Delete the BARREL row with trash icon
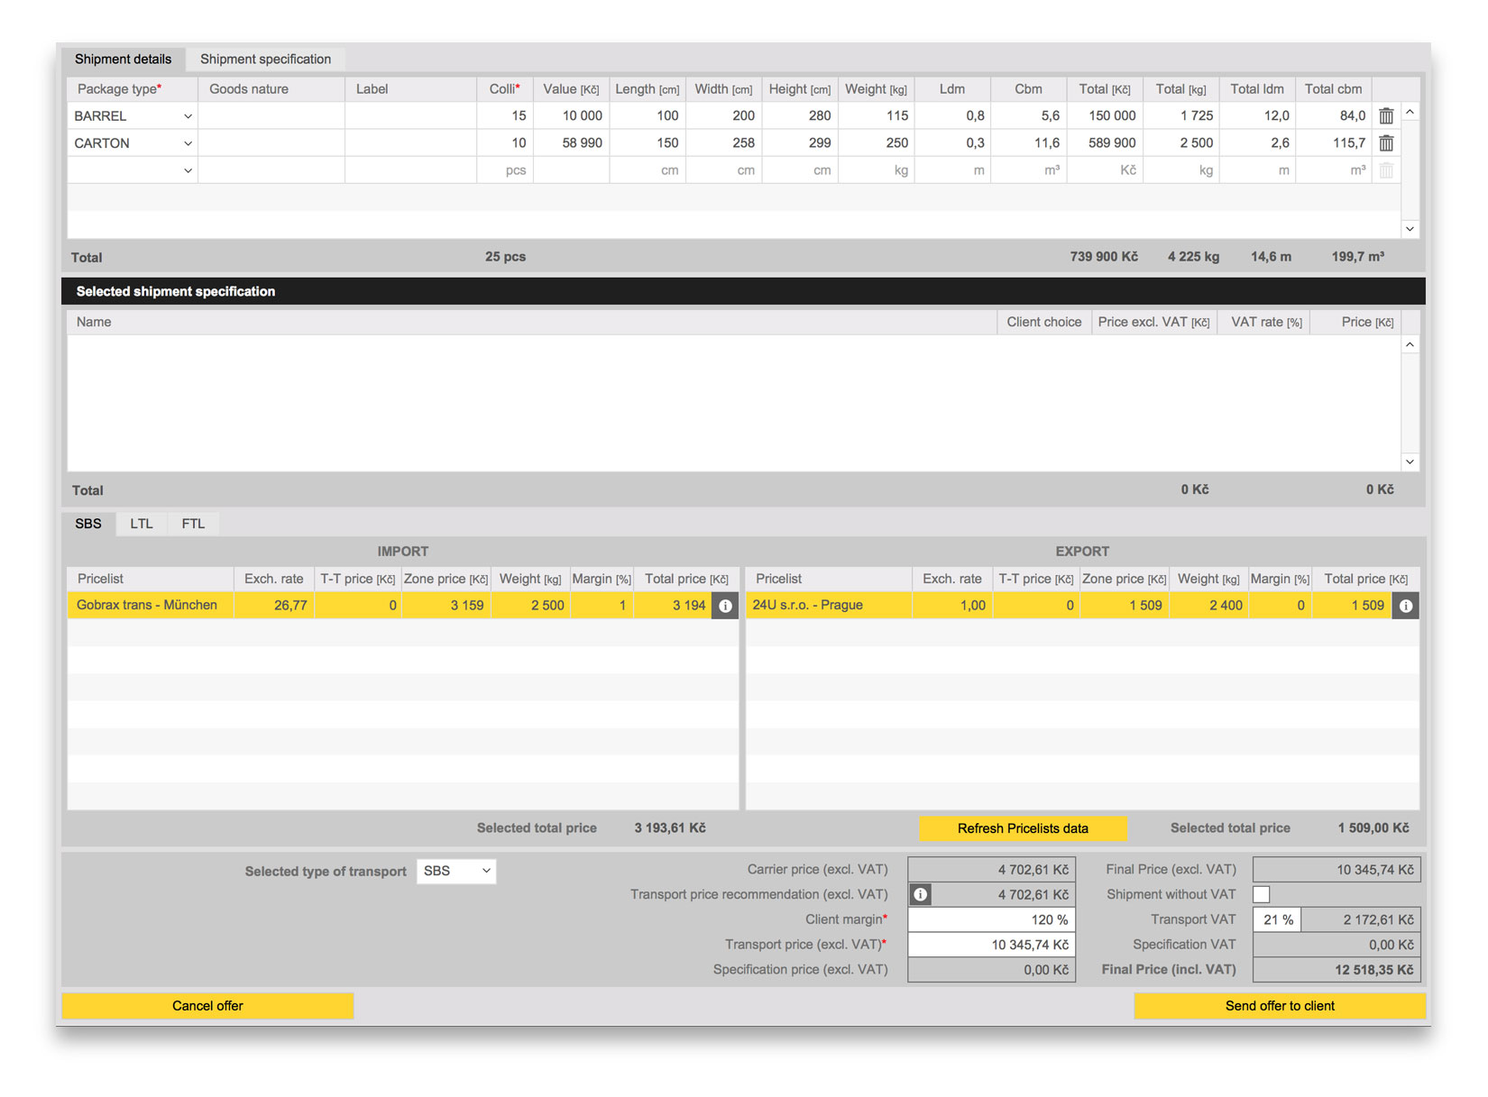Image resolution: width=1488 pixels, height=1097 pixels. click(x=1386, y=116)
